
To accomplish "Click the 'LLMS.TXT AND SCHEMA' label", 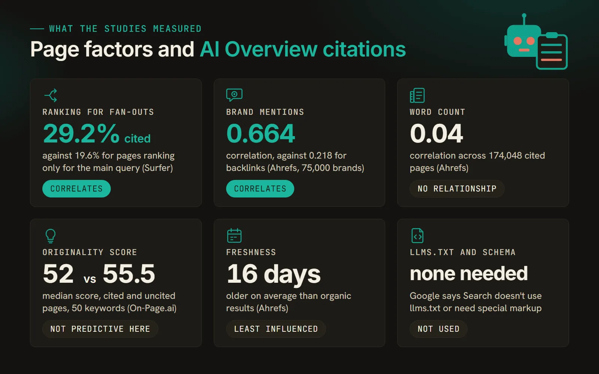I will coord(463,252).
